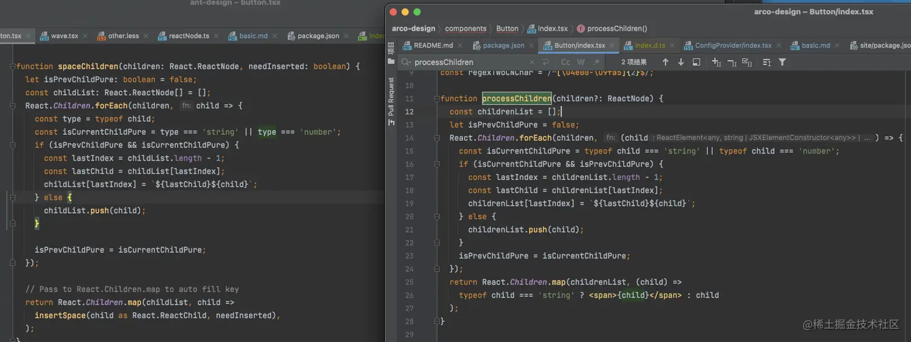Click the red close button of arco-design window
Viewport: 911px width, 342px height.
[393, 12]
